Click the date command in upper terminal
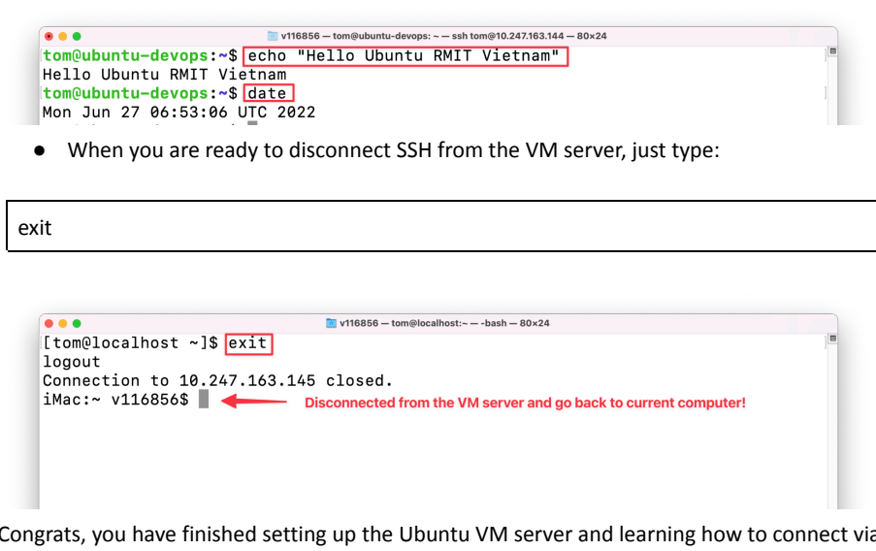Screen dimensions: 876x551 click(x=268, y=93)
